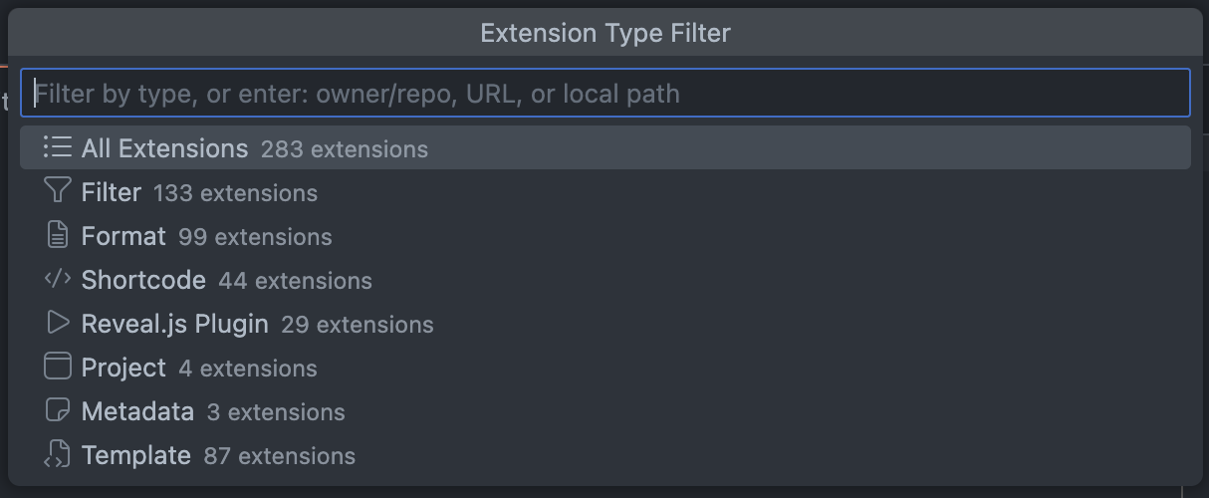Screen dimensions: 1209x498
Task: Select Shortcode from the list
Action: click(x=143, y=280)
